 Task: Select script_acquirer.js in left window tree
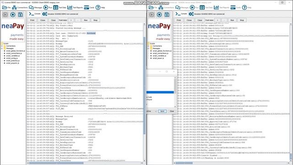pos(12,63)
